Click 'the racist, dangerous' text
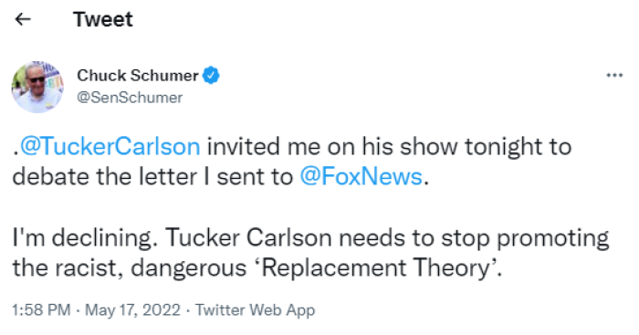Screen dimensions: 639x335 tap(130, 268)
